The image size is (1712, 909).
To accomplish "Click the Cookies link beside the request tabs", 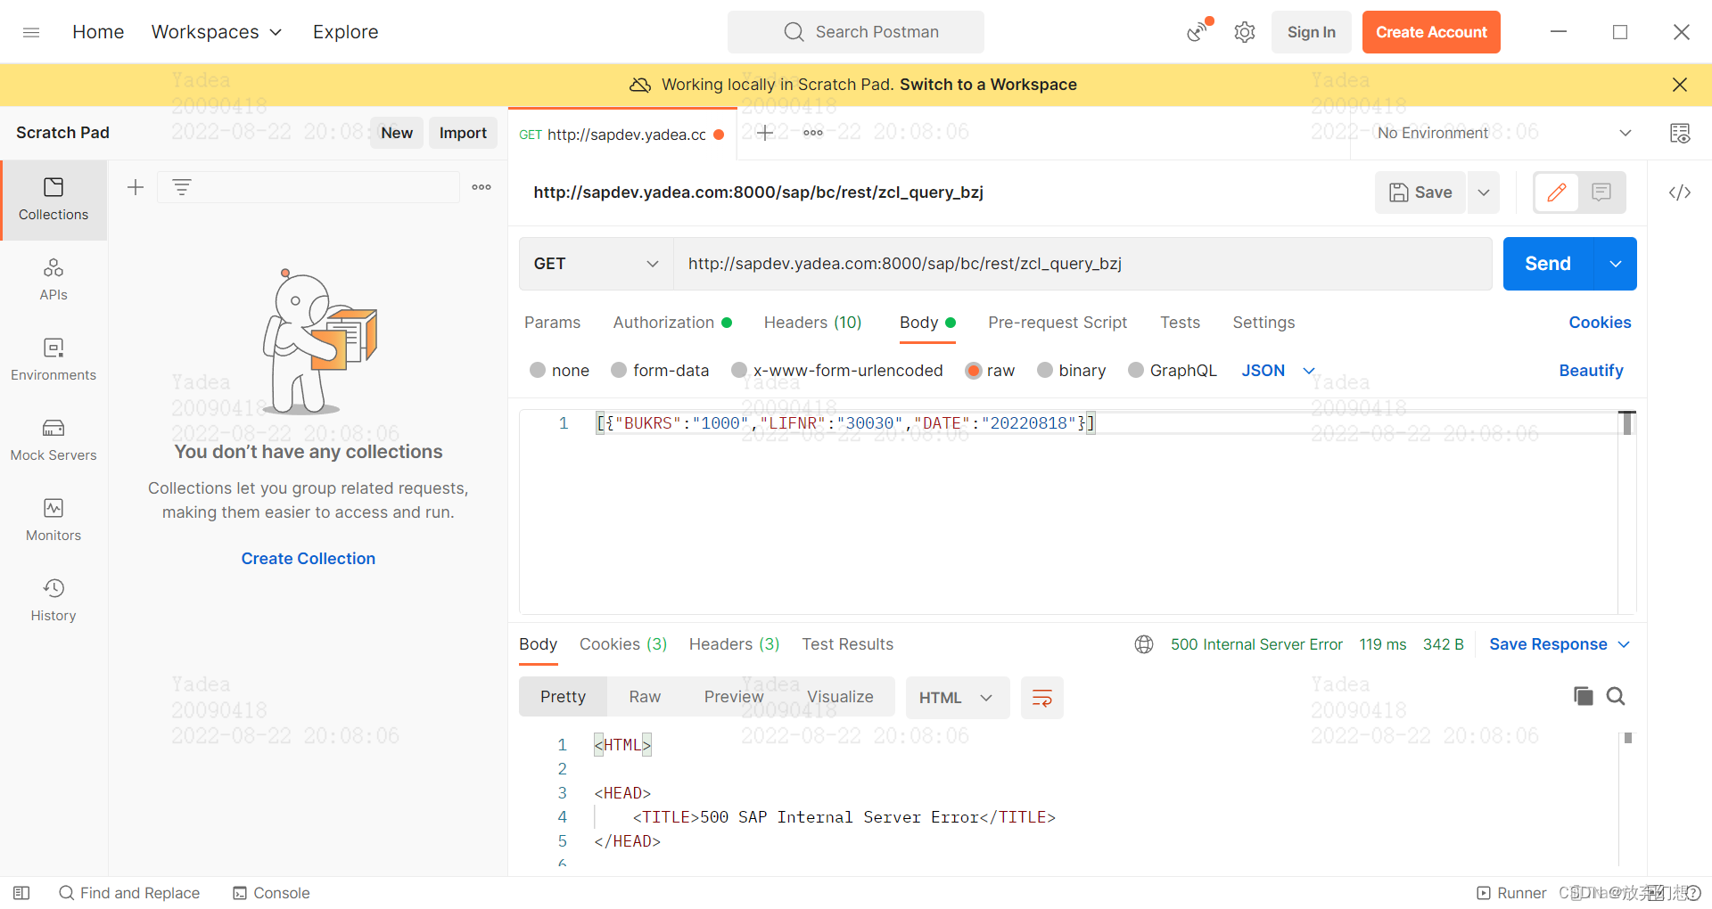I will point(1600,323).
